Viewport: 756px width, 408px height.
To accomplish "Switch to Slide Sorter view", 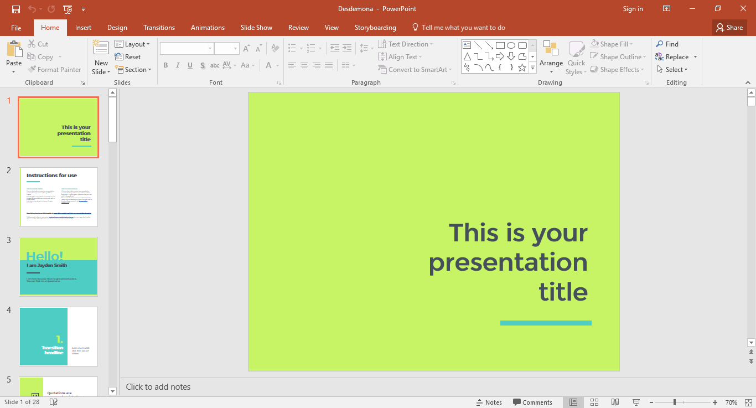I will click(594, 402).
